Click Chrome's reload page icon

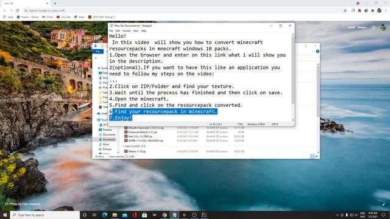point(18,11)
